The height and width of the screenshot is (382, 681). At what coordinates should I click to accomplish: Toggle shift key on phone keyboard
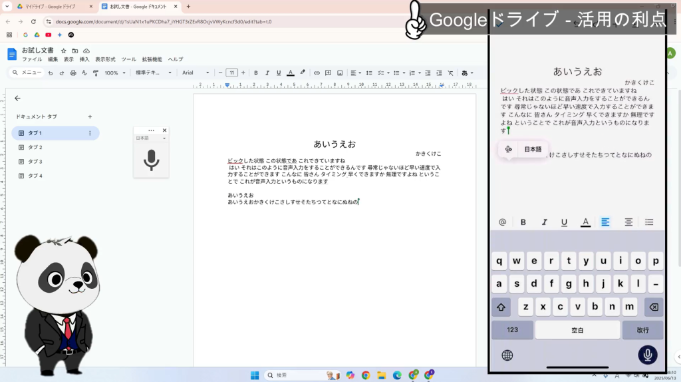click(x=501, y=307)
